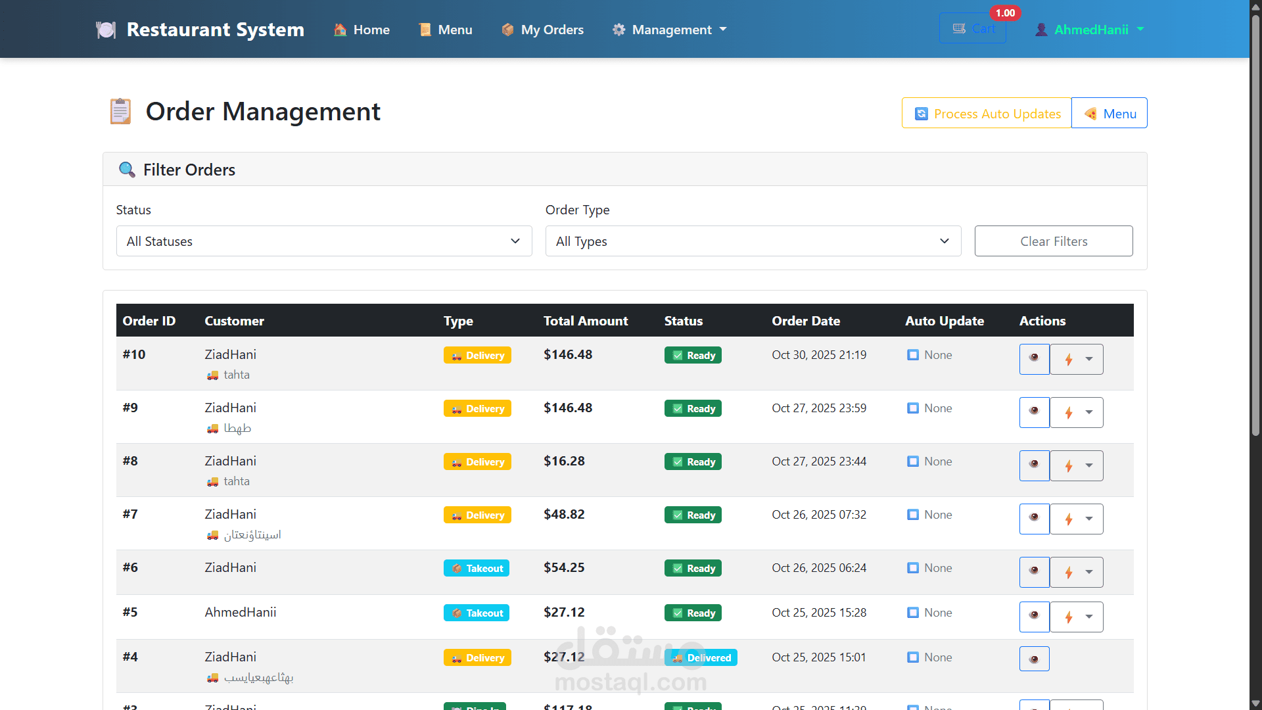The image size is (1262, 710).
Task: Click Auto Update None box for order #5
Action: [x=913, y=613]
